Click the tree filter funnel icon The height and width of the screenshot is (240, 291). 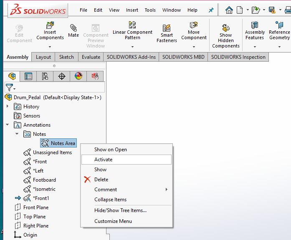click(x=9, y=87)
